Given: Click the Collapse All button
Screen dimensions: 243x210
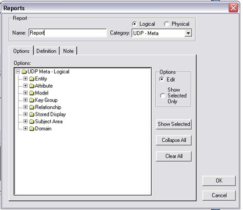Looking at the screenshot, I should (174, 140).
